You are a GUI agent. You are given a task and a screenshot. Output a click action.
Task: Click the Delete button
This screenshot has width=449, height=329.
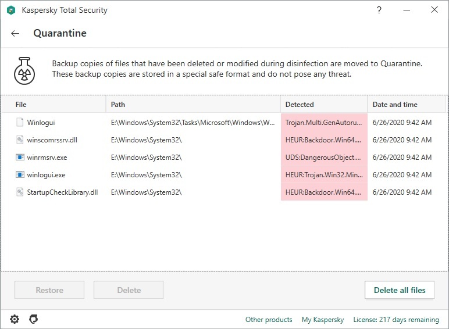coord(129,290)
